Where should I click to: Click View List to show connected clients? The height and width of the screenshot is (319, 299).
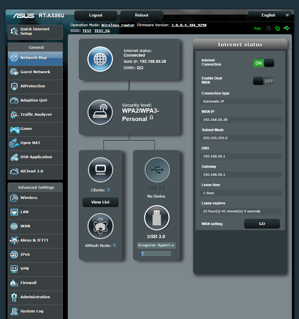100,202
